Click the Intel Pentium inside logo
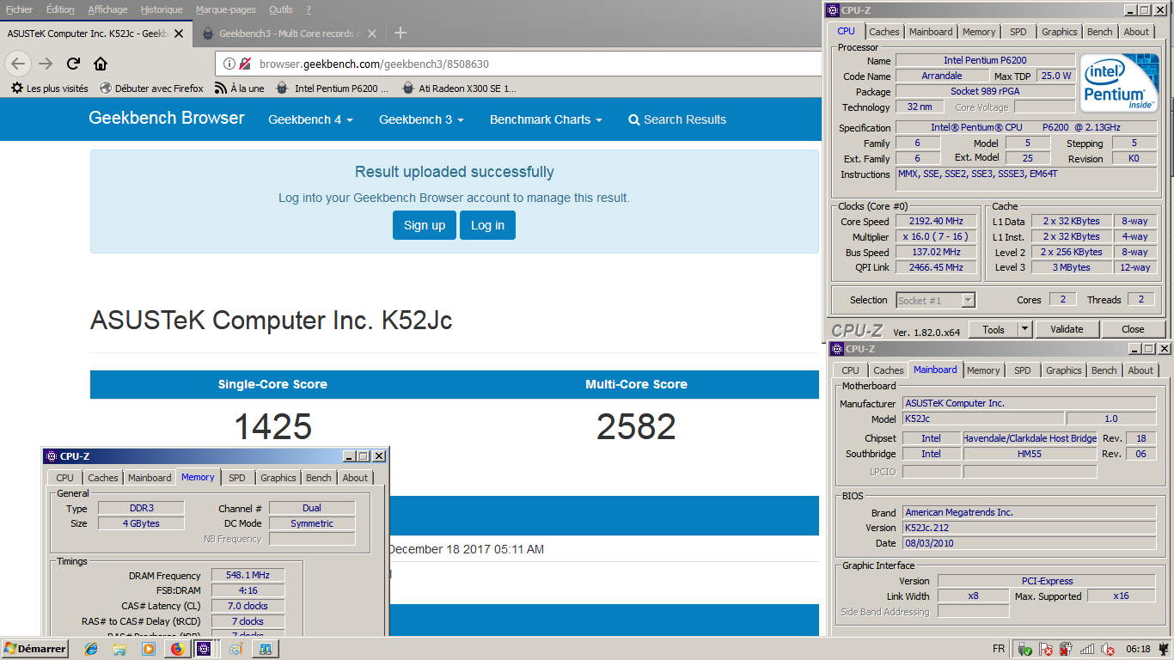 1119,83
